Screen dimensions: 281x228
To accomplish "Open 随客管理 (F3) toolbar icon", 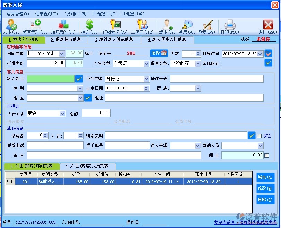I will [35, 25].
